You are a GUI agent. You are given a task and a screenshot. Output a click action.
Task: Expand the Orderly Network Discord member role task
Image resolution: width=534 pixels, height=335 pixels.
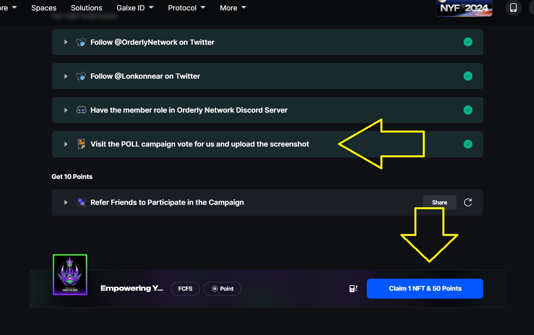pos(66,110)
